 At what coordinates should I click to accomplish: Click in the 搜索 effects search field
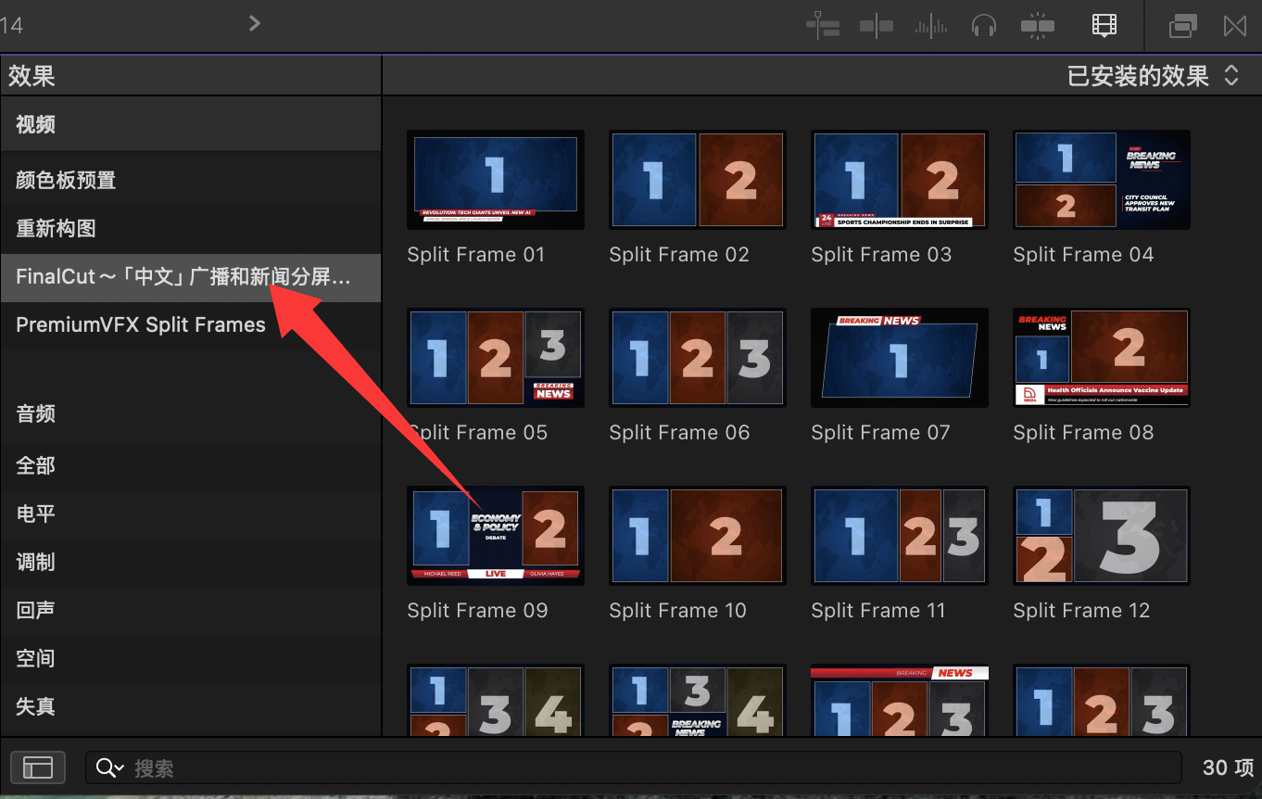[x=649, y=767]
